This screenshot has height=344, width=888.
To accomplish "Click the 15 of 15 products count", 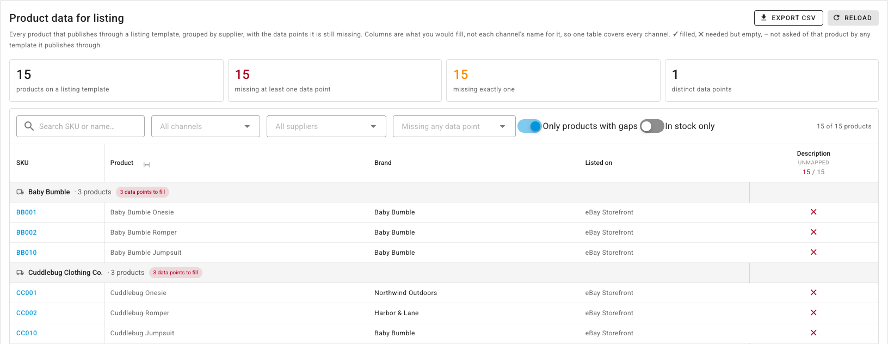I will tap(844, 126).
